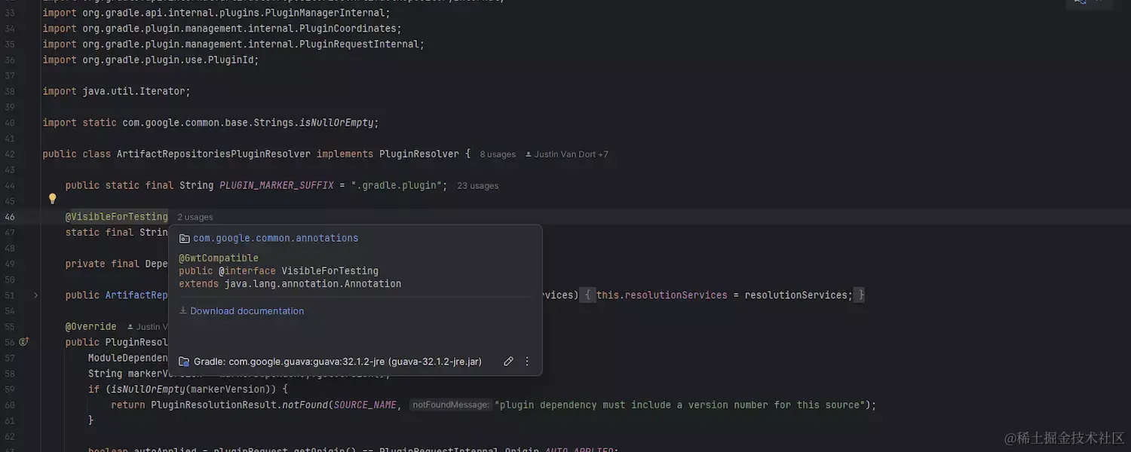1131x452 pixels.
Task: Click the overriding-method gutter icon at line 56
Action: pyautogui.click(x=23, y=341)
